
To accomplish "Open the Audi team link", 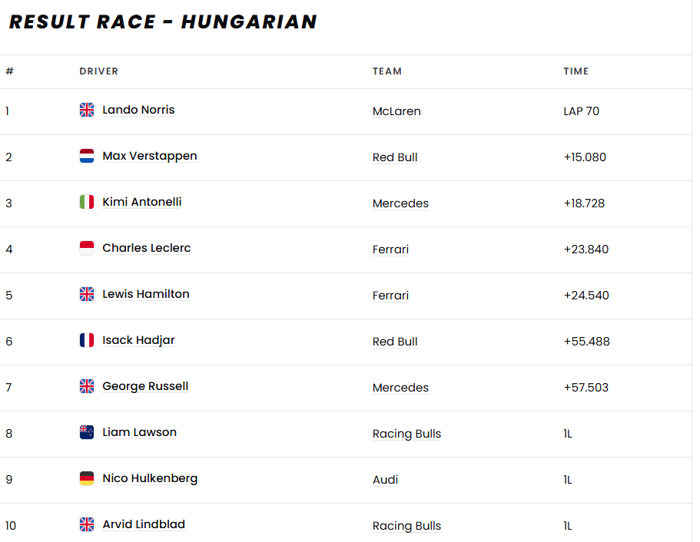I will [x=385, y=480].
